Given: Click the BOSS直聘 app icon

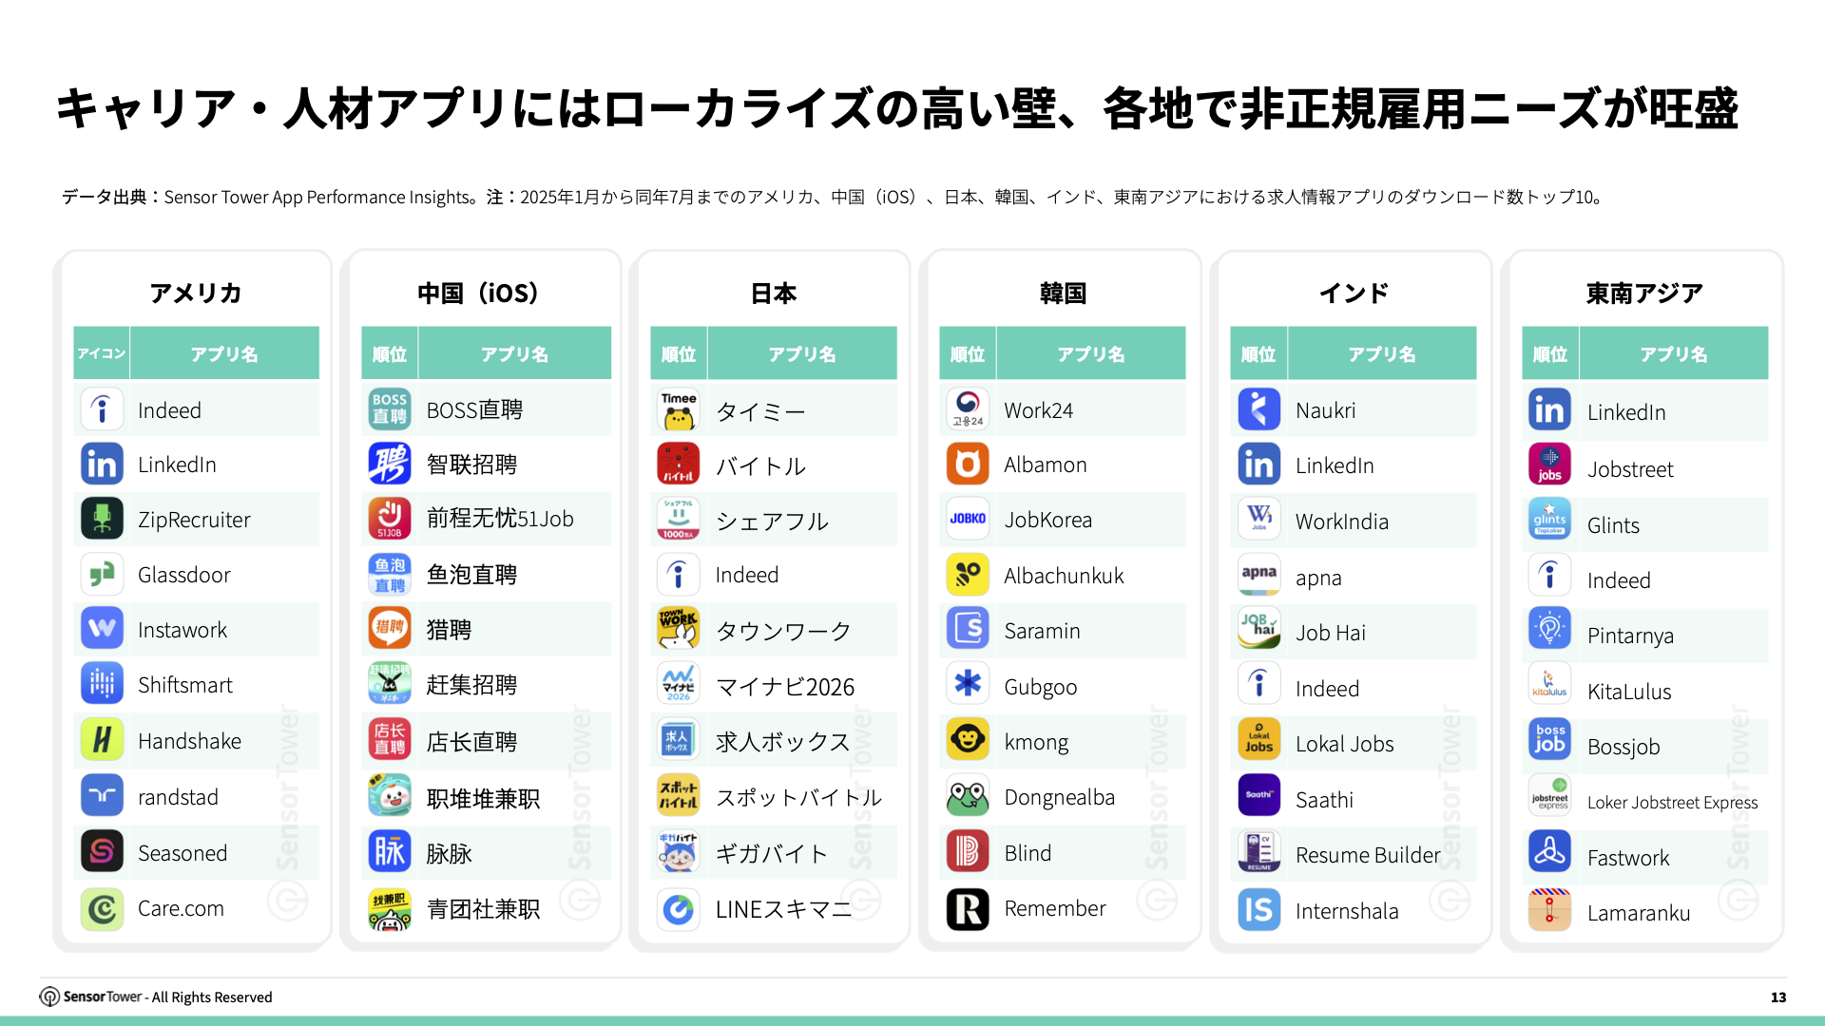Looking at the screenshot, I should [x=390, y=409].
